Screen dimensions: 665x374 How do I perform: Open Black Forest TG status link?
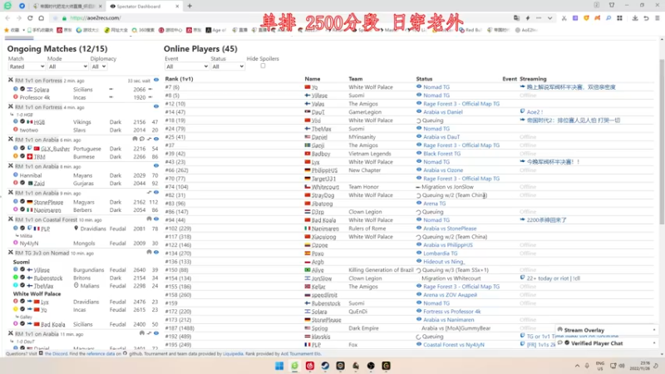point(441,154)
